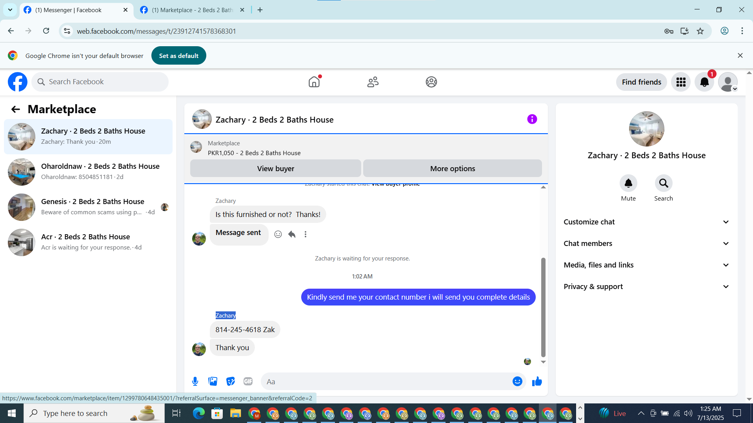Screen dimensions: 753x423
Task: Open the GIF picker icon
Action: click(248, 381)
